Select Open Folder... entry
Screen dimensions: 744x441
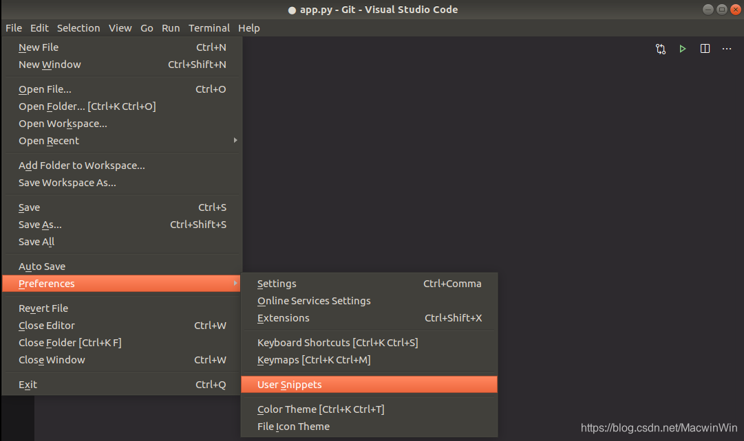pyautogui.click(x=123, y=106)
